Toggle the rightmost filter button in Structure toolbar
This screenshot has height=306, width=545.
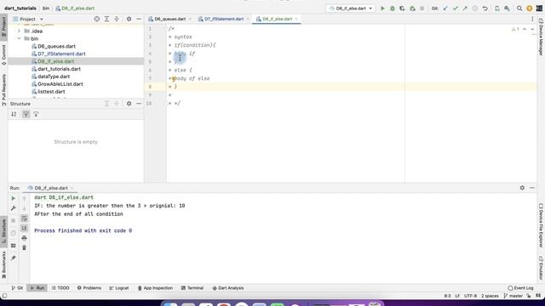click(36, 114)
